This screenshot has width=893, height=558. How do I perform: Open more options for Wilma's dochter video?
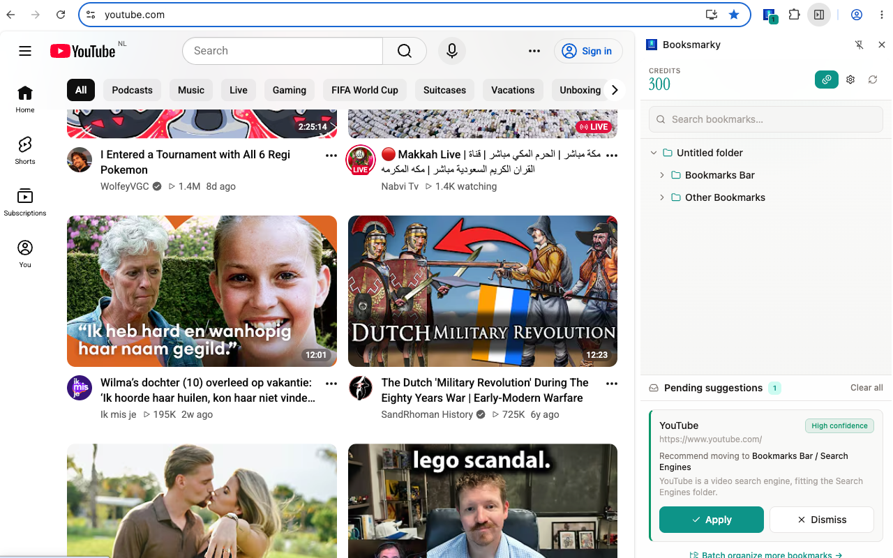[331, 384]
